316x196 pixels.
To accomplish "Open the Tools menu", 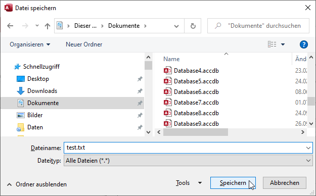I will coord(189,183).
